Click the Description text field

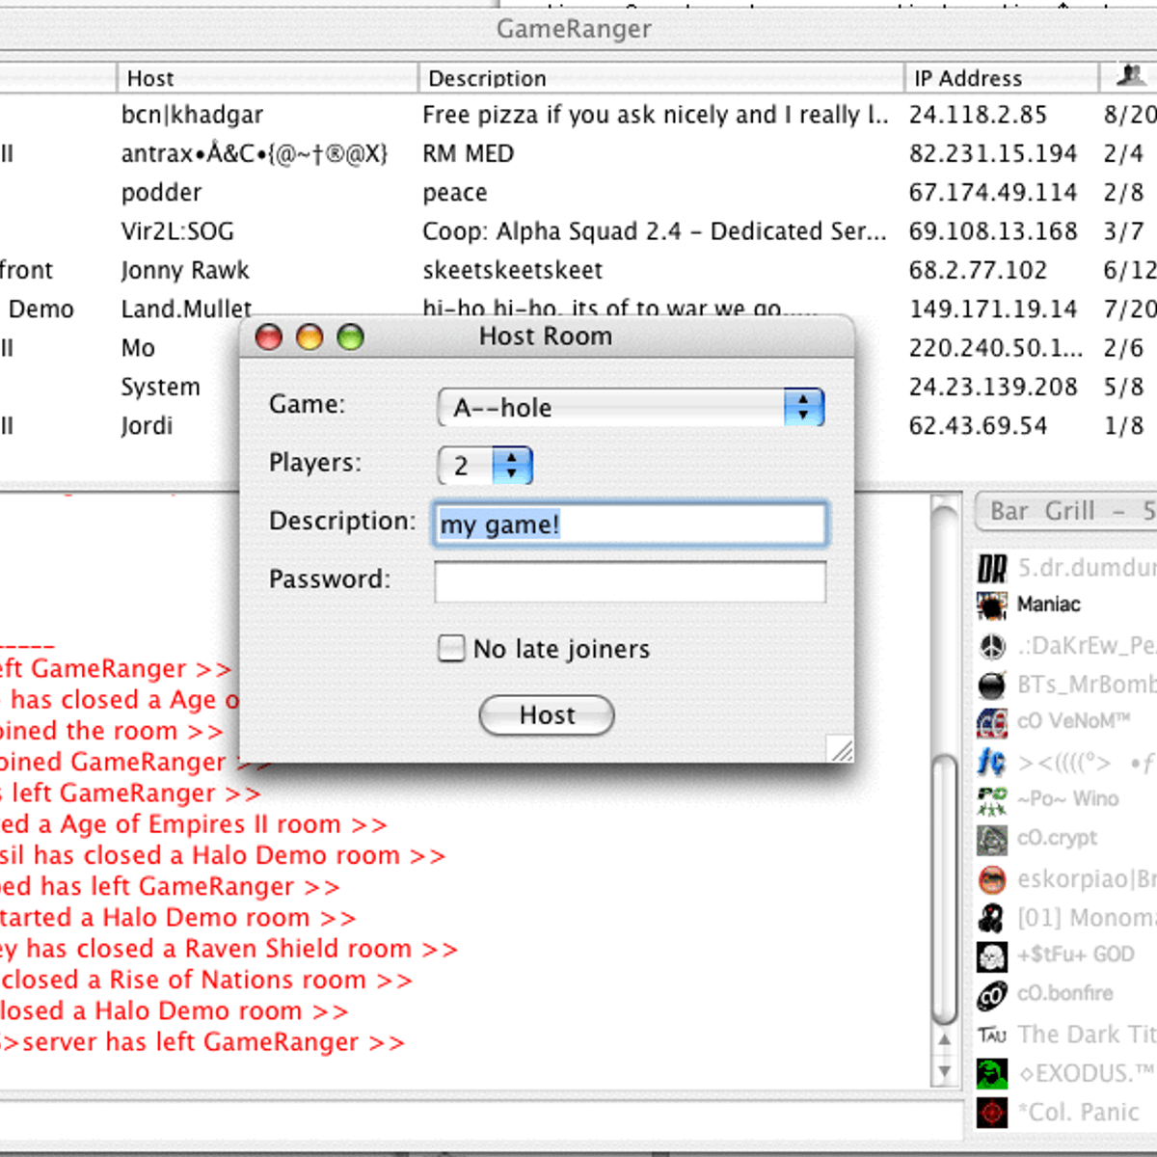click(x=631, y=525)
